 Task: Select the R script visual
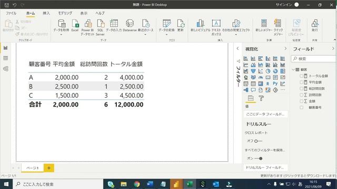[268, 84]
